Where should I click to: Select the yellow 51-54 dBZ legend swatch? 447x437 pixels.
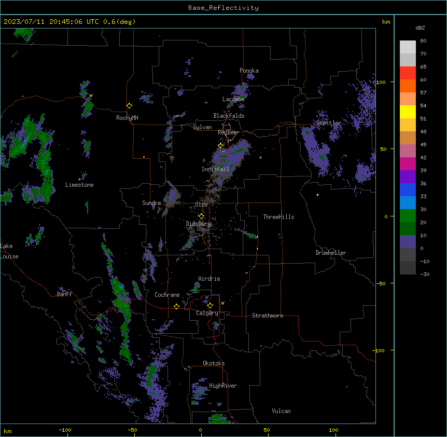(x=408, y=112)
